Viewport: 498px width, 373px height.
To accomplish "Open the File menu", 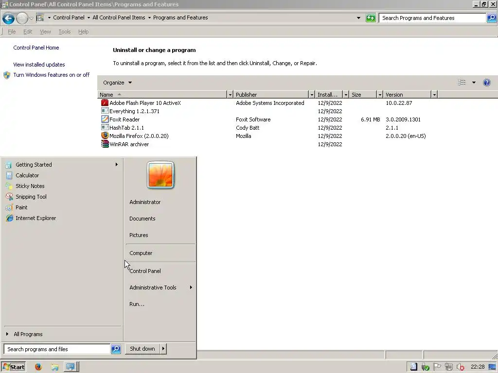I will pos(12,32).
